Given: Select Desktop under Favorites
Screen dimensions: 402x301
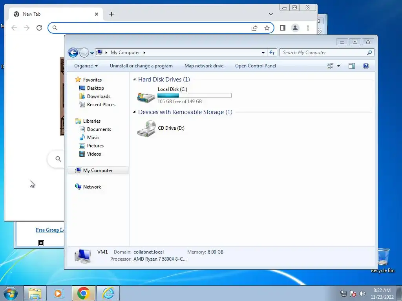Looking at the screenshot, I should click(91, 88).
